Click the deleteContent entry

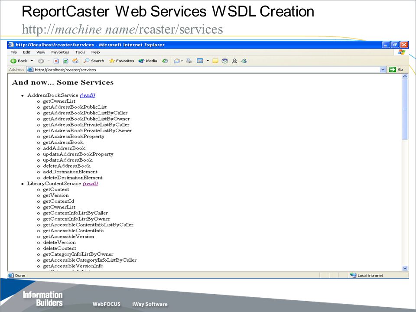(59, 248)
